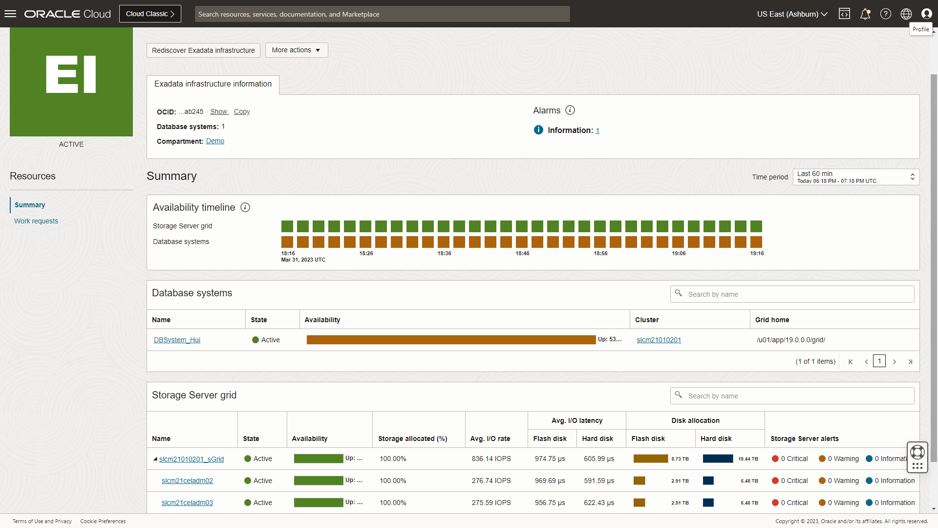This screenshot has width=938, height=528.
Task: Select Work requests in Resources menu
Action: (x=36, y=221)
